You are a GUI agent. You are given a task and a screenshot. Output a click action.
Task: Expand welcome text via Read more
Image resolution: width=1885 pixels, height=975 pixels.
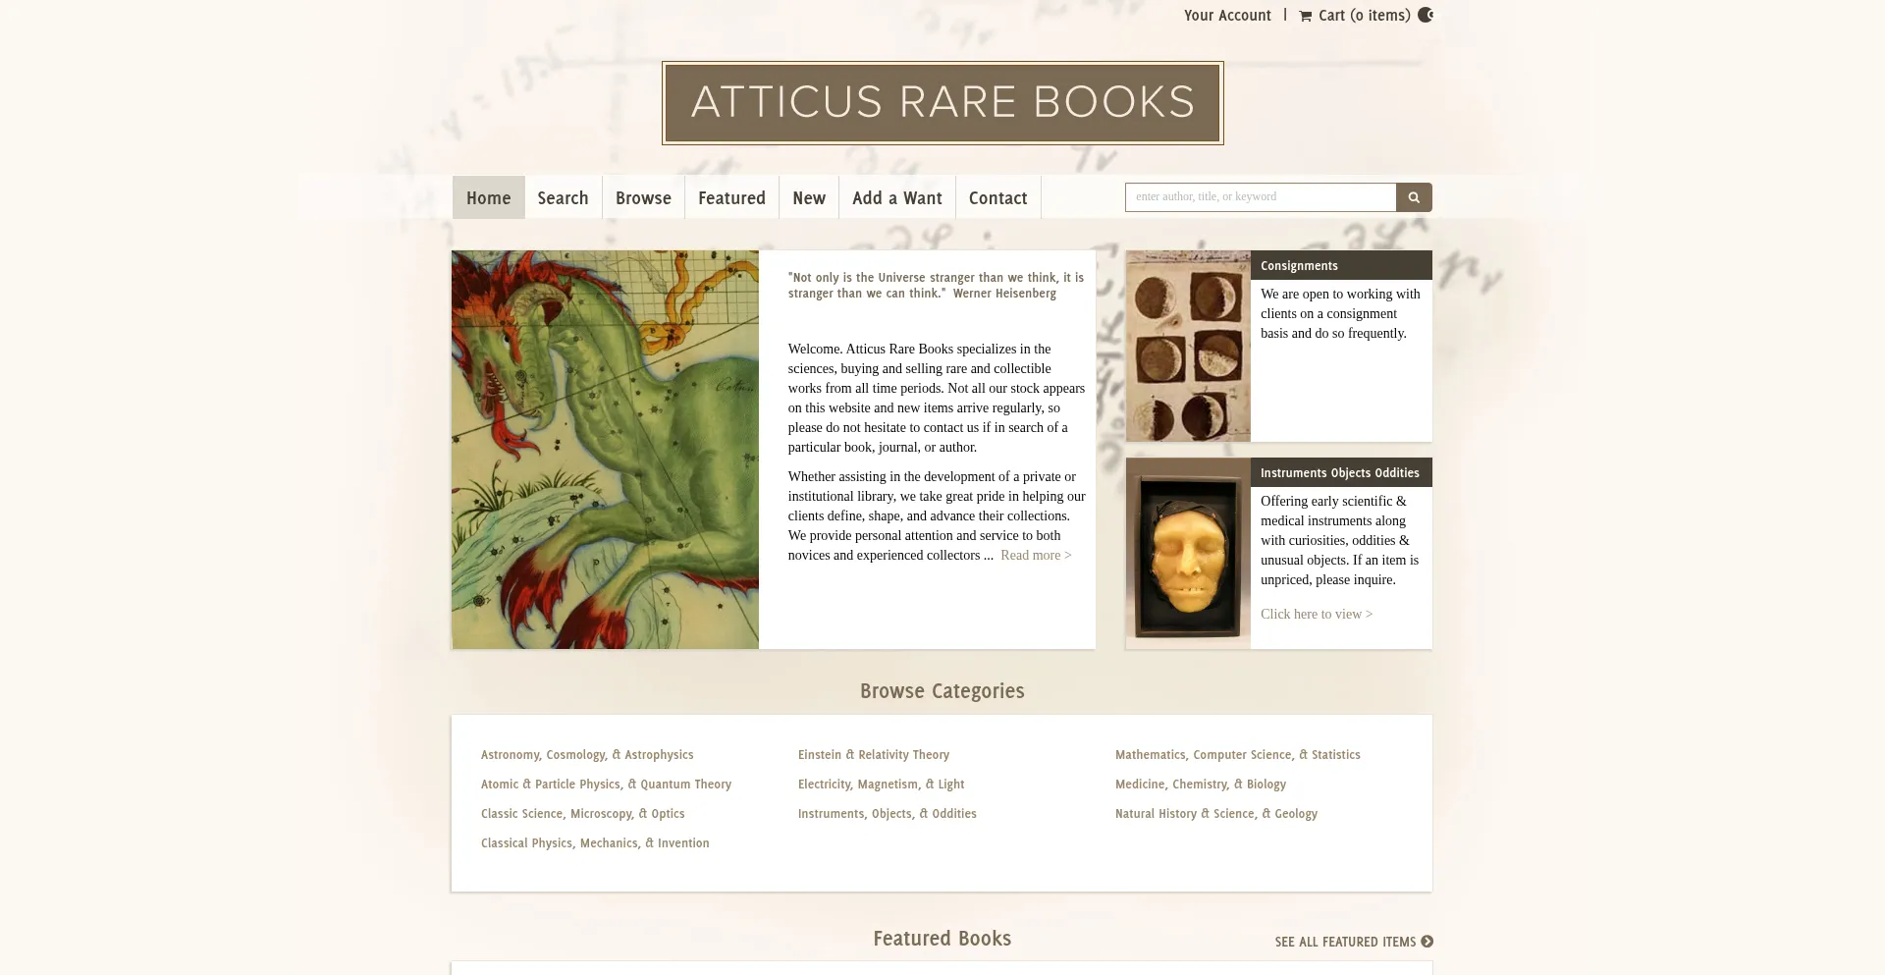click(1036, 556)
